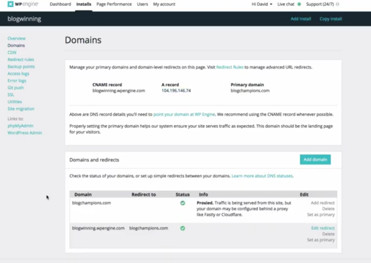Click the Edit column header

[304, 195]
